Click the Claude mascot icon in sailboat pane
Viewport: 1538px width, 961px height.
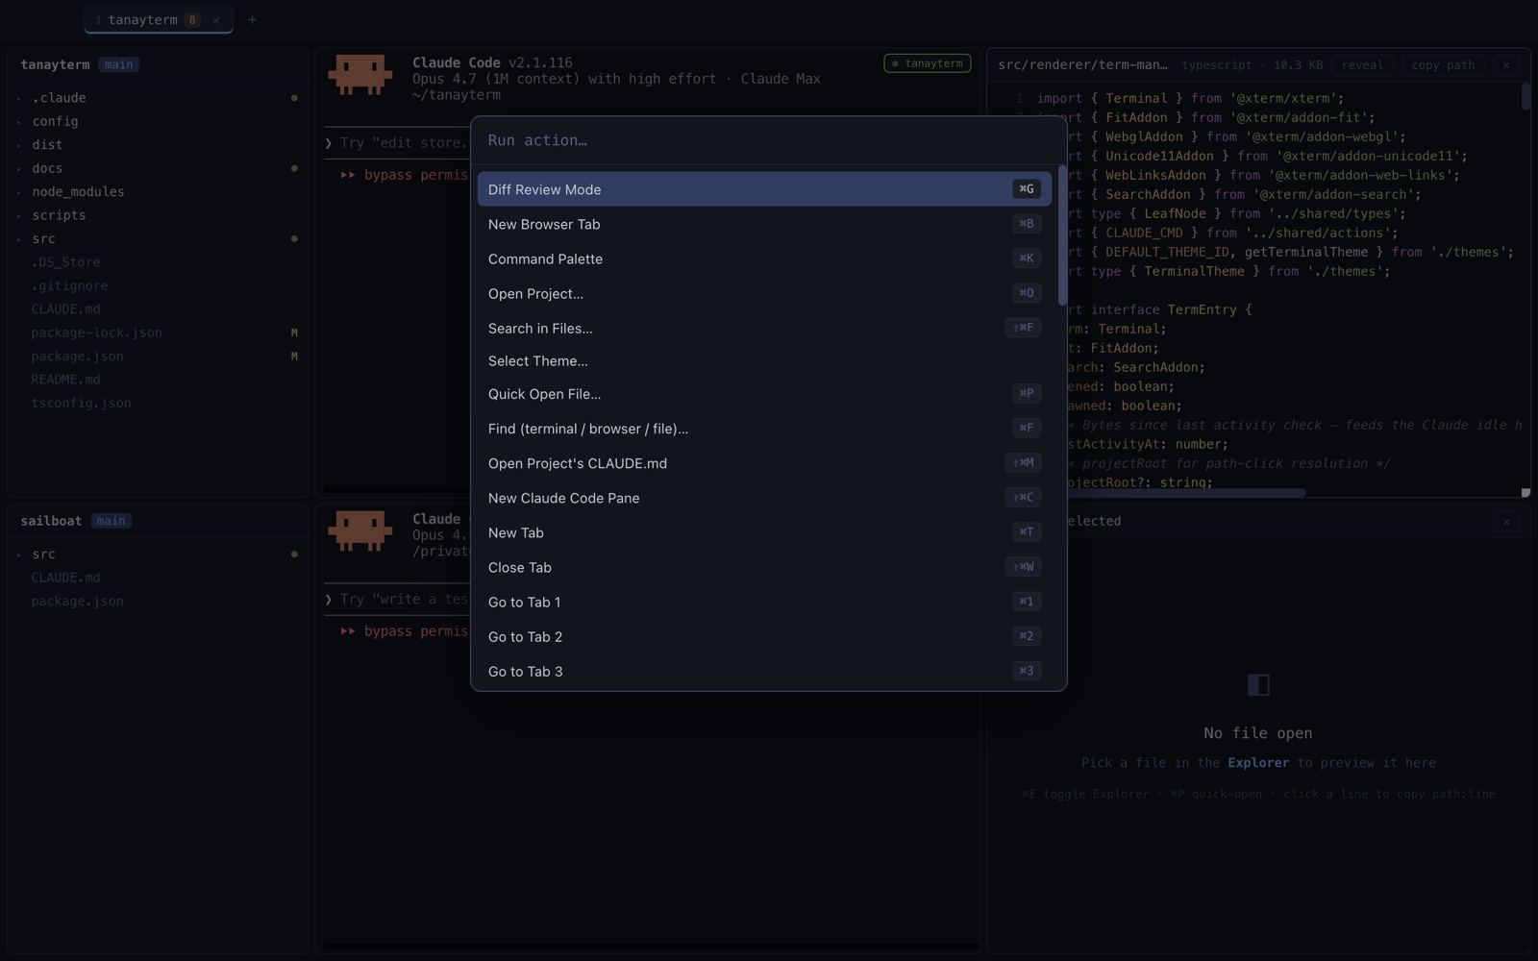360,530
